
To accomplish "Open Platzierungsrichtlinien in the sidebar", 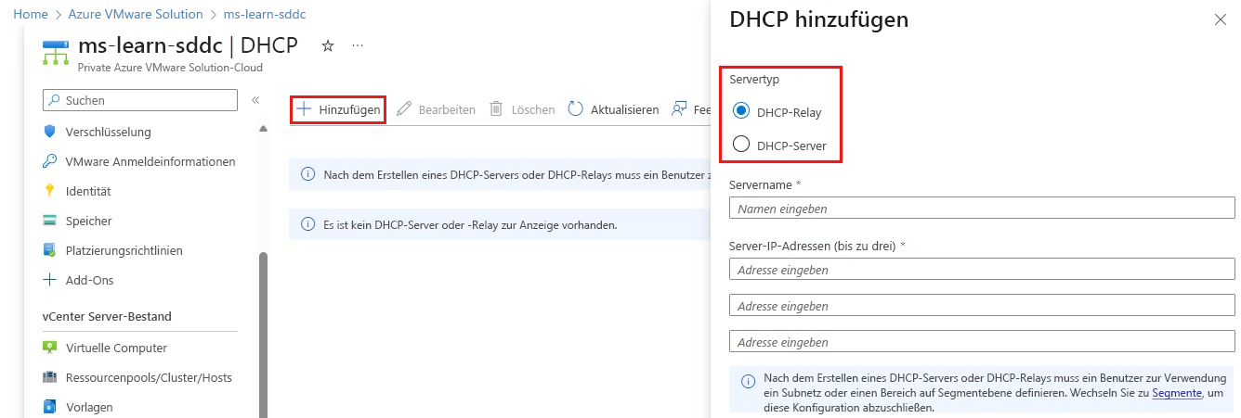I will [113, 250].
